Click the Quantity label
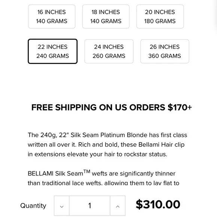 [33, 206]
